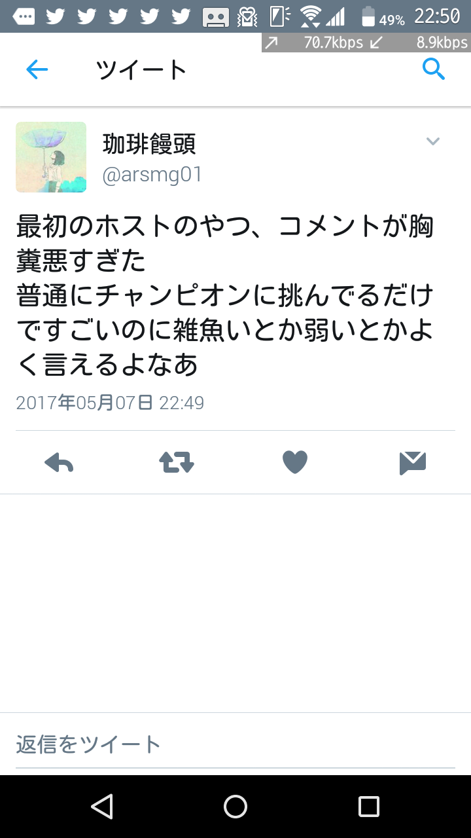471x838 pixels.
Task: Select the 珈琲饅頭 display name
Action: pos(149,143)
